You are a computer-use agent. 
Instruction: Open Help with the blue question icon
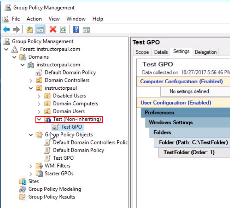pos(76,29)
